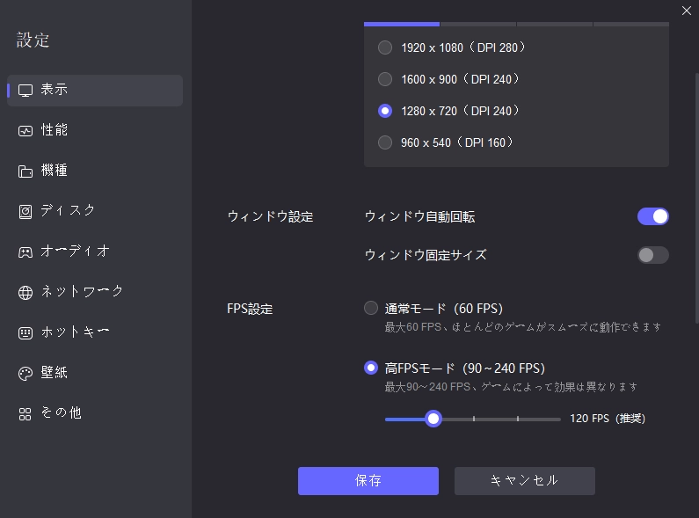Click the performance (性能) icon in sidebar
699x518 pixels.
[25, 131]
